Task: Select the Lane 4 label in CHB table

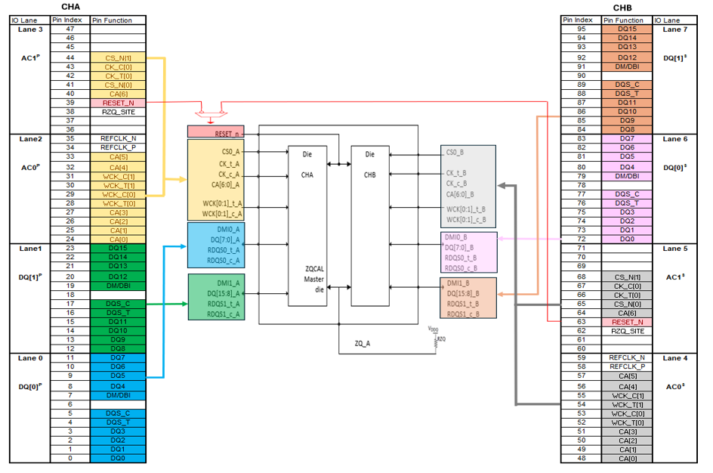Action: [x=674, y=358]
